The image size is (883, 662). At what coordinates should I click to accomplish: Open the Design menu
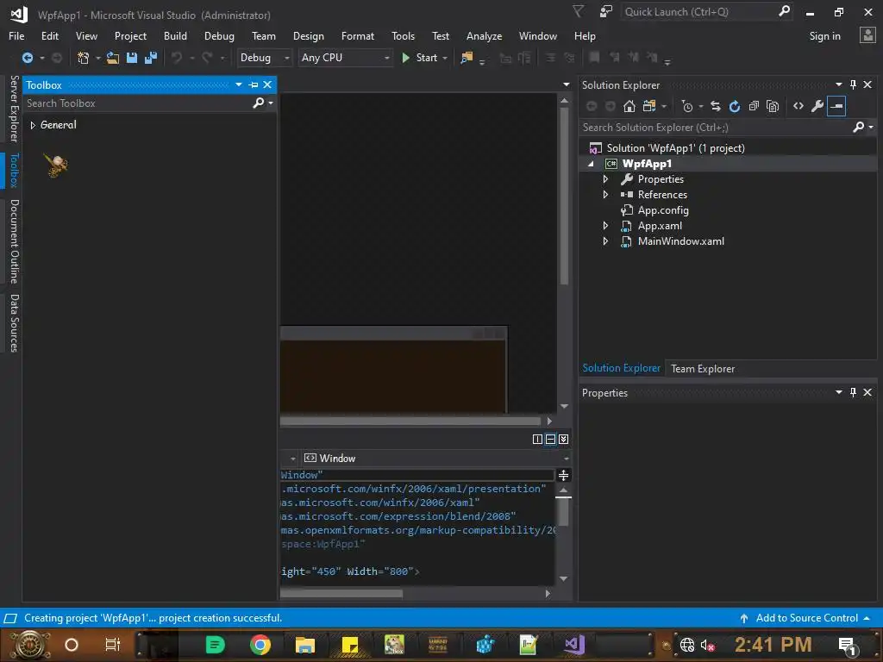(x=309, y=36)
